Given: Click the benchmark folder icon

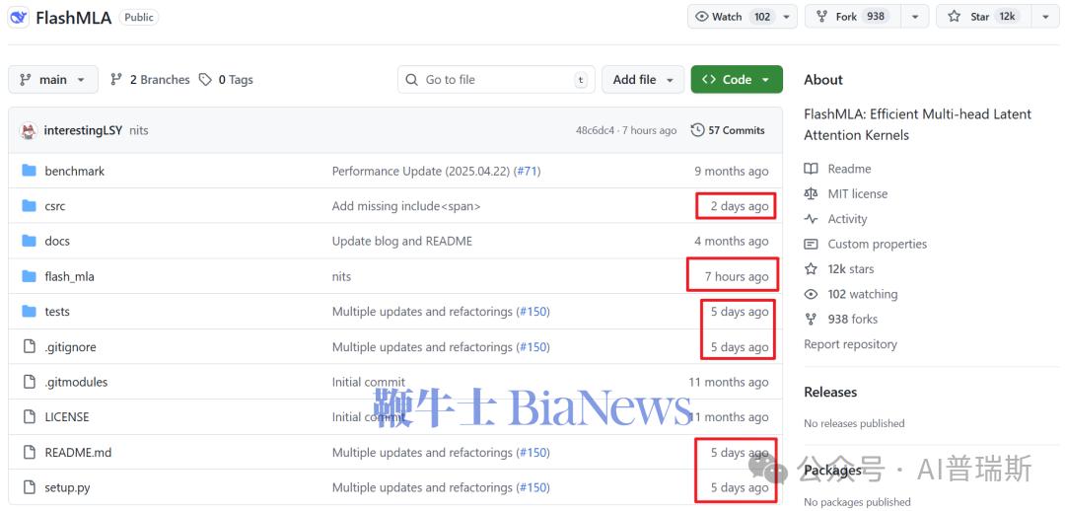Looking at the screenshot, I should click(x=29, y=171).
